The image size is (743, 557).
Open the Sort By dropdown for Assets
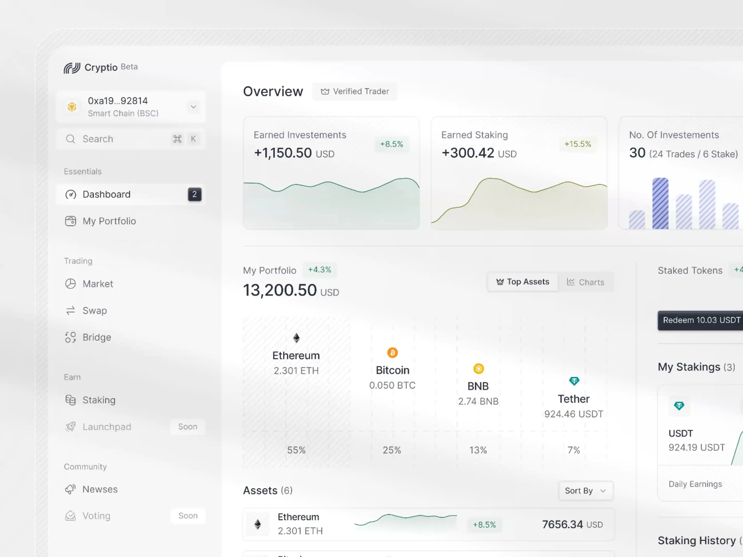point(585,490)
